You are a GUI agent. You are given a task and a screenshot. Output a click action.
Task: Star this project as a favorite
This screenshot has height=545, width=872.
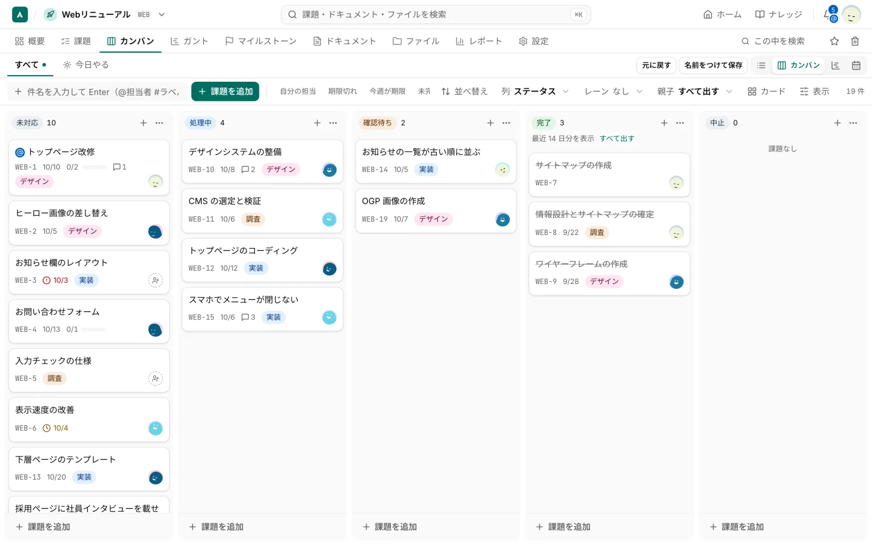834,41
